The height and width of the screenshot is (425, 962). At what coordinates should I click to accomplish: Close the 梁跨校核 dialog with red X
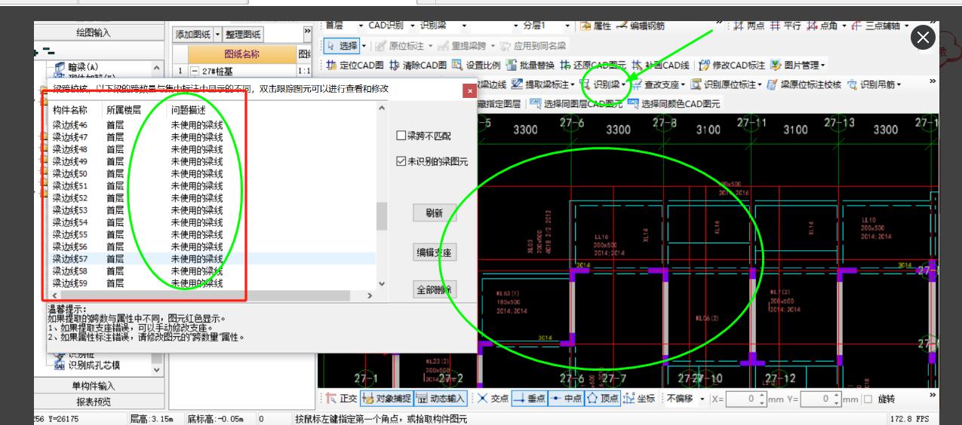(470, 90)
